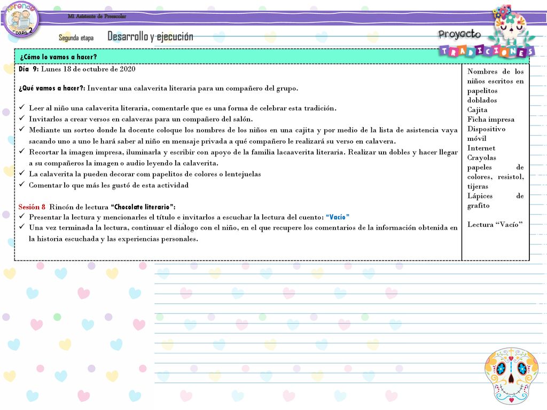The width and height of the screenshot is (547, 410).
Task: Click the TRADICIONES banner
Action: [x=487, y=51]
